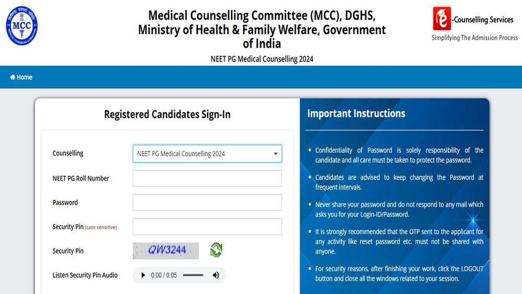Mute the security pin audio

[x=216, y=275]
